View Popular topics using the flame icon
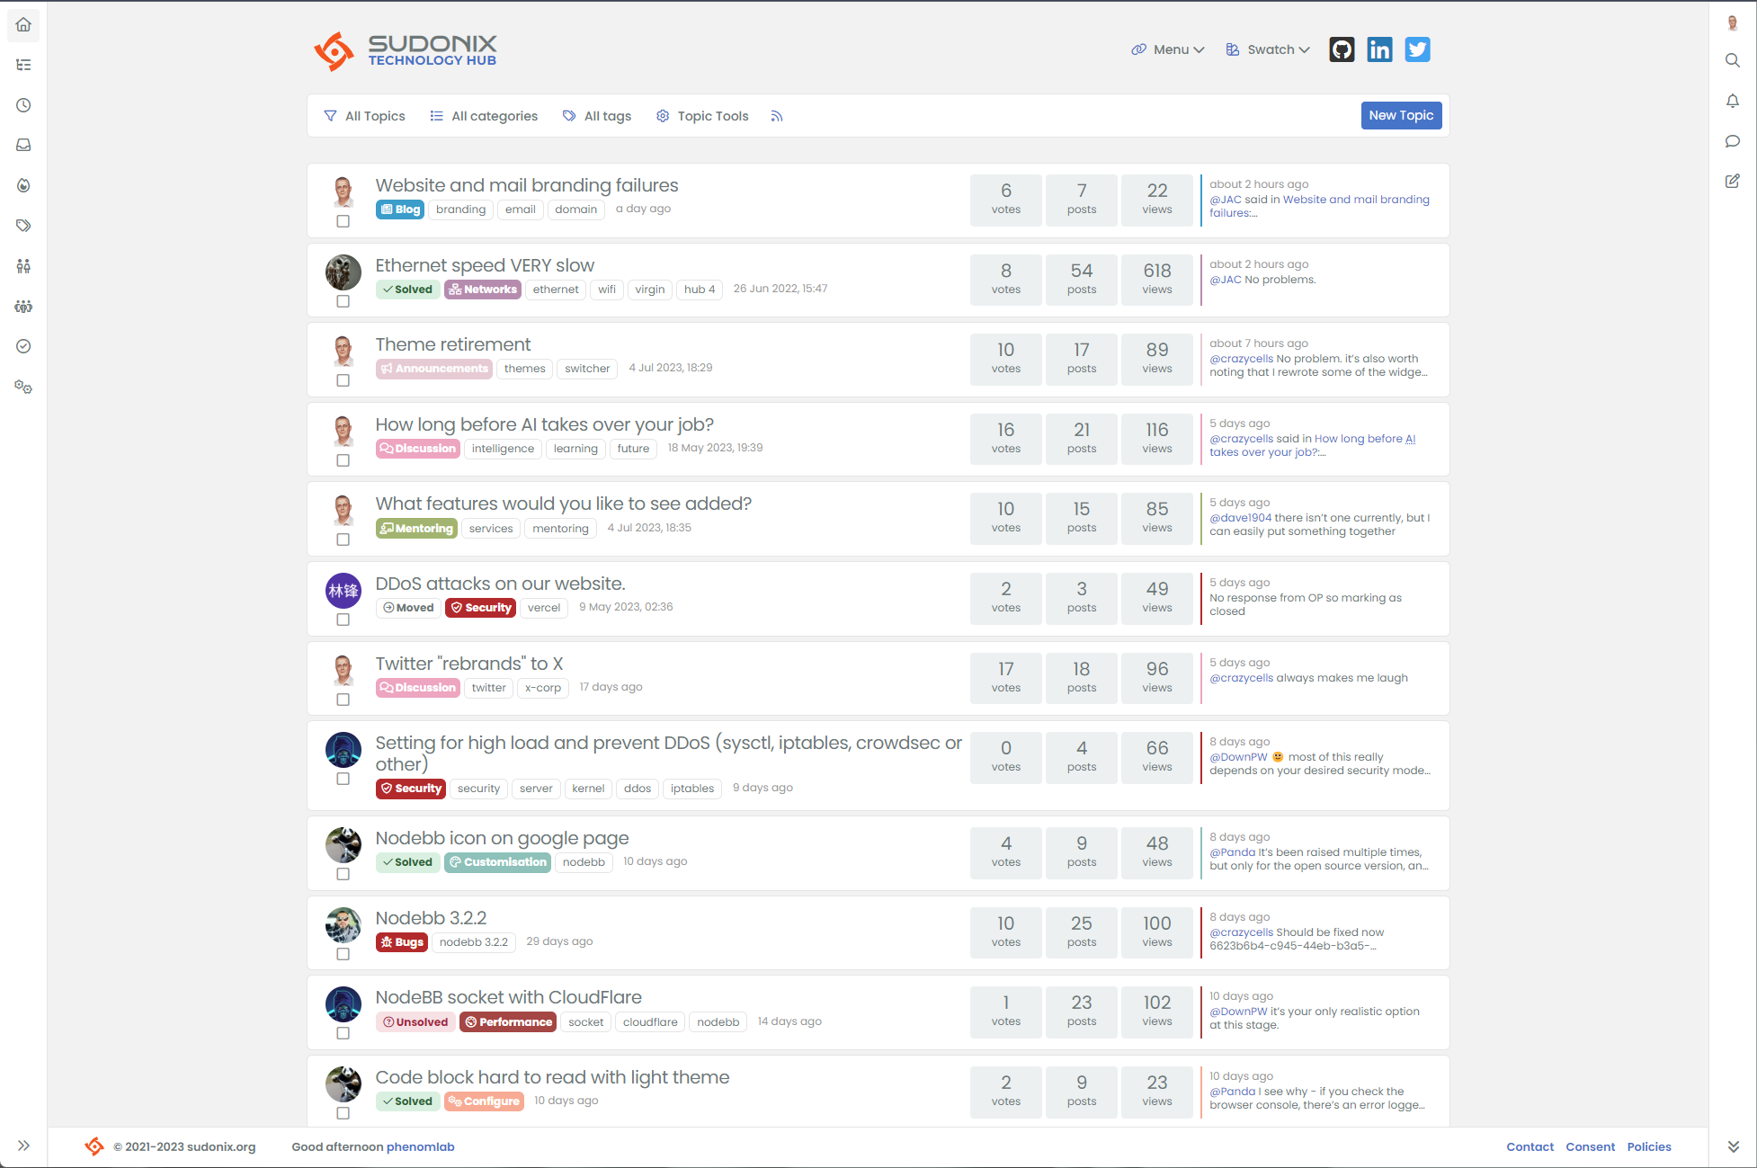This screenshot has height=1168, width=1757. click(23, 185)
